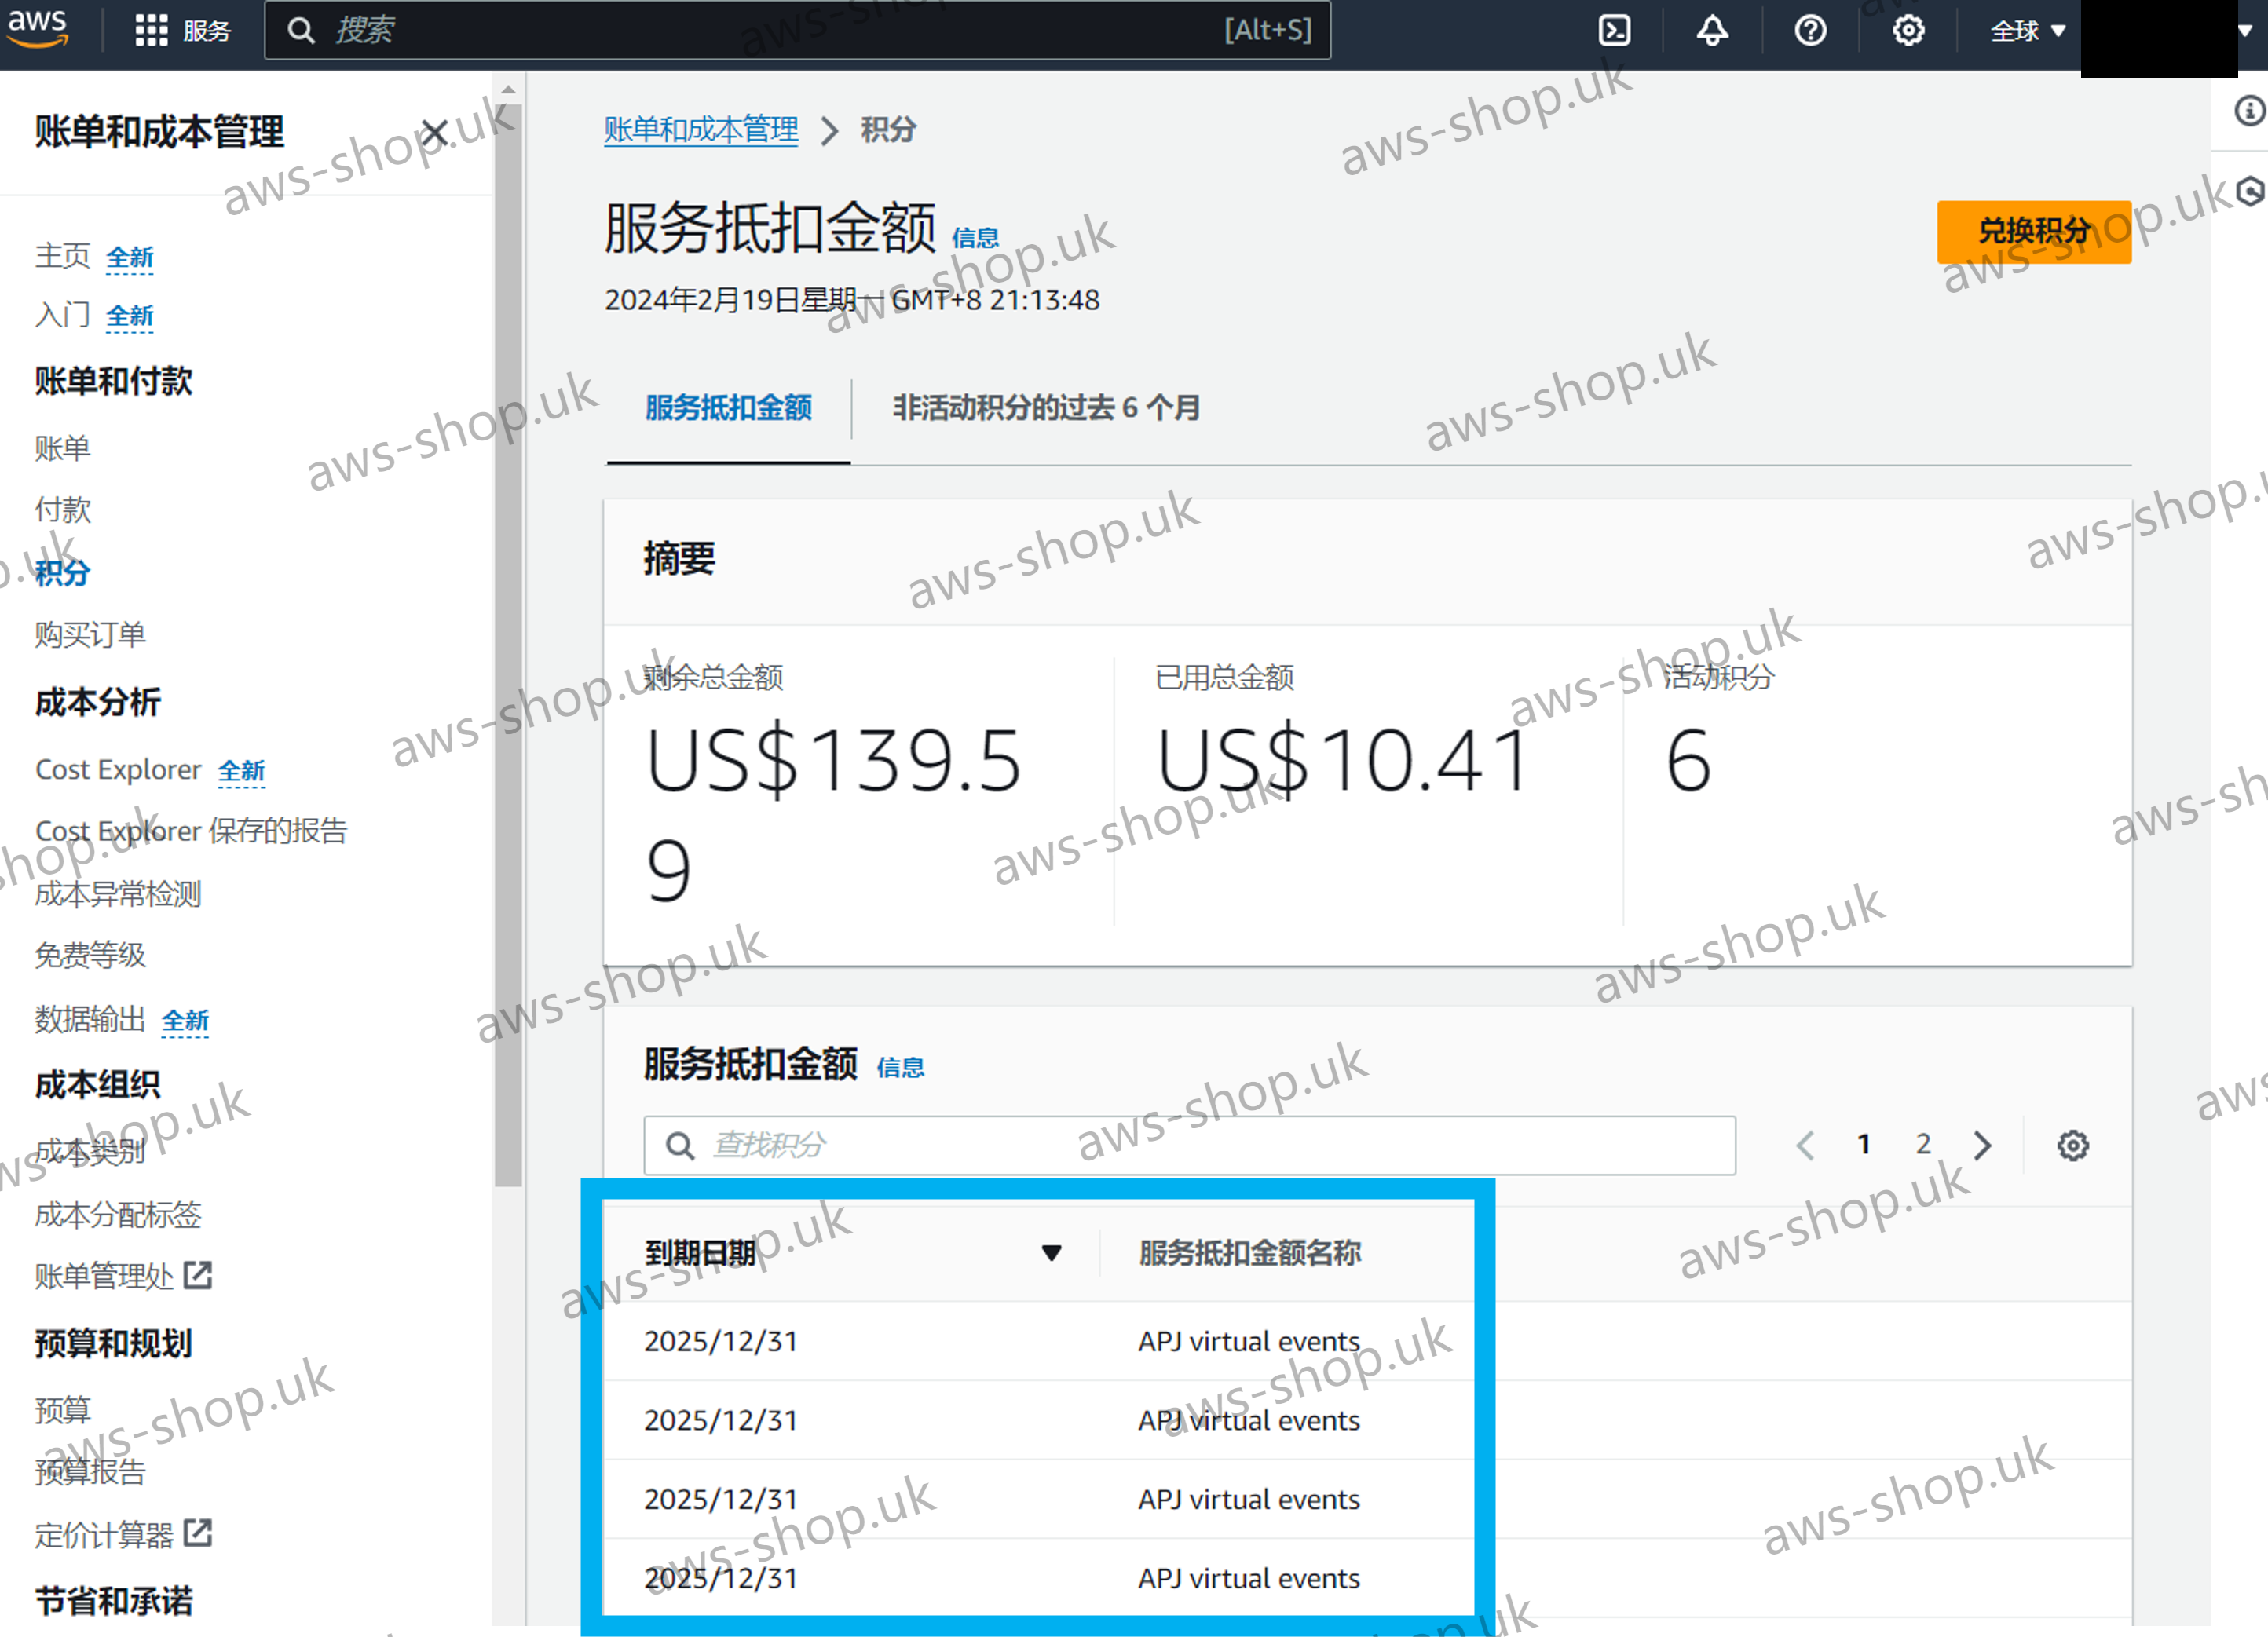The image size is (2268, 1637).
Task: Open the notifications bell
Action: (x=1712, y=30)
